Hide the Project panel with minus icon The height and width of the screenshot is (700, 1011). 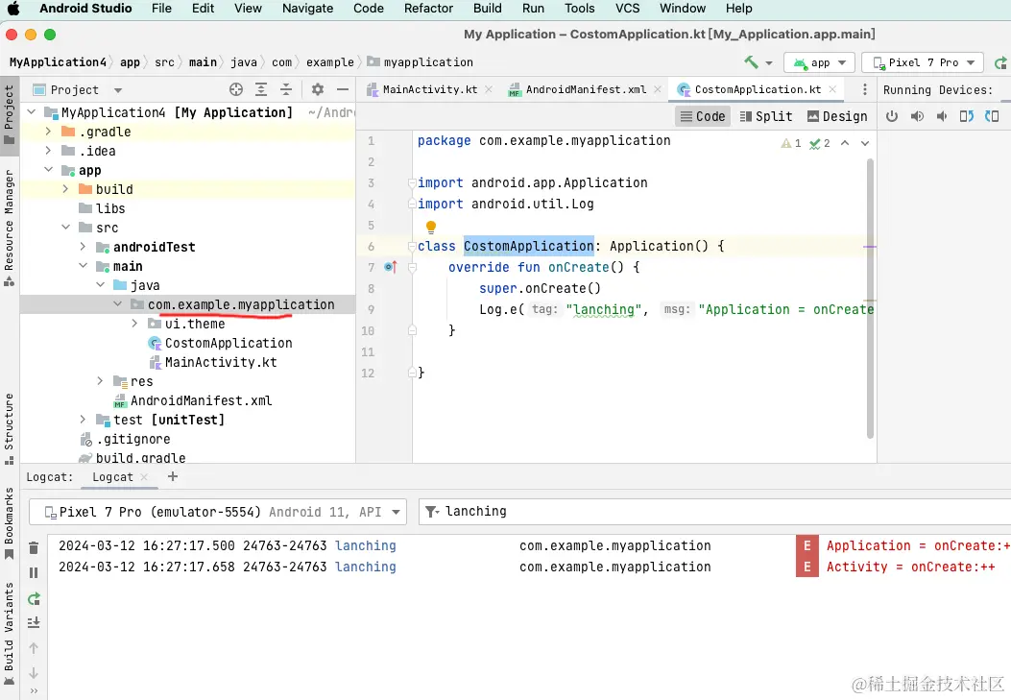coord(343,89)
